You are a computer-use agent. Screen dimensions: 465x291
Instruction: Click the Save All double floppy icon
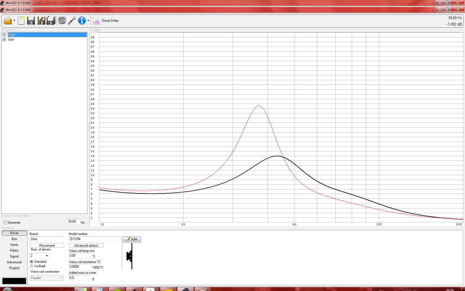[x=51, y=21]
